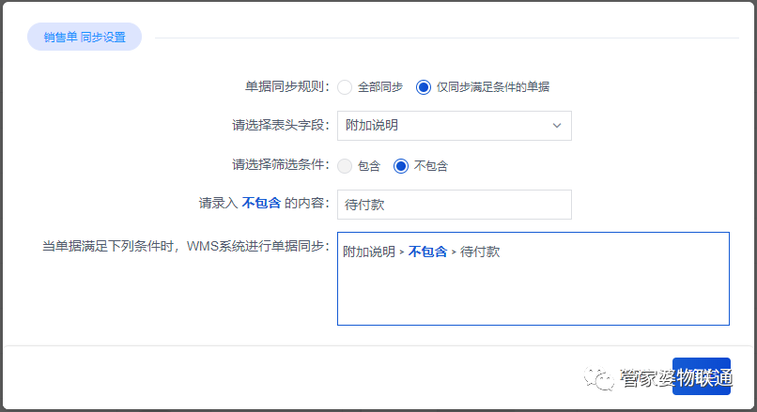Image resolution: width=757 pixels, height=412 pixels.
Task: Click the 请选择筛选条件 label
Action: [280, 165]
